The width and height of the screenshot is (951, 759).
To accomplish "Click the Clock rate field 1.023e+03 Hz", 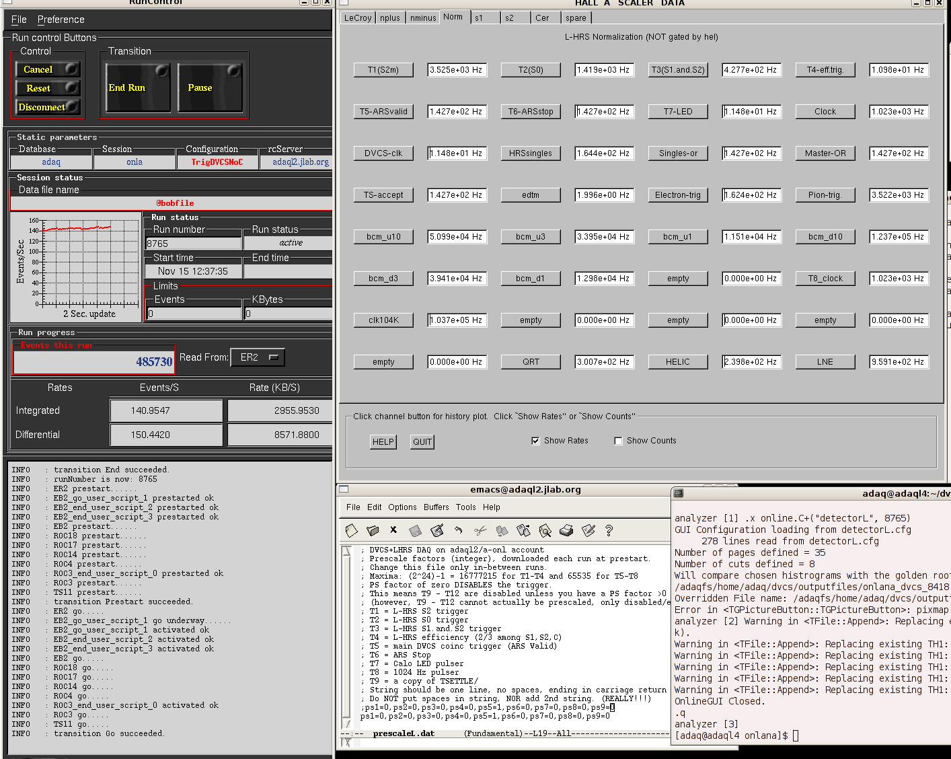I will (899, 112).
